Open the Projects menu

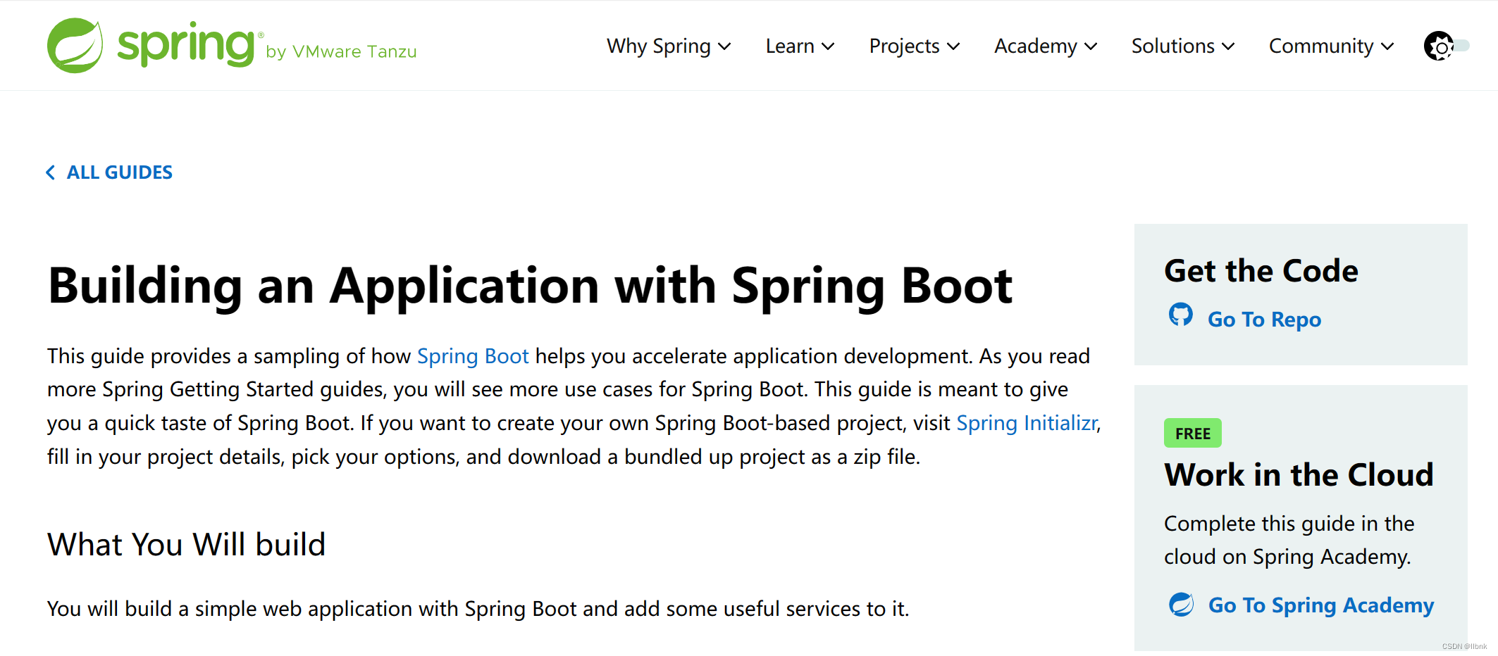click(x=914, y=46)
